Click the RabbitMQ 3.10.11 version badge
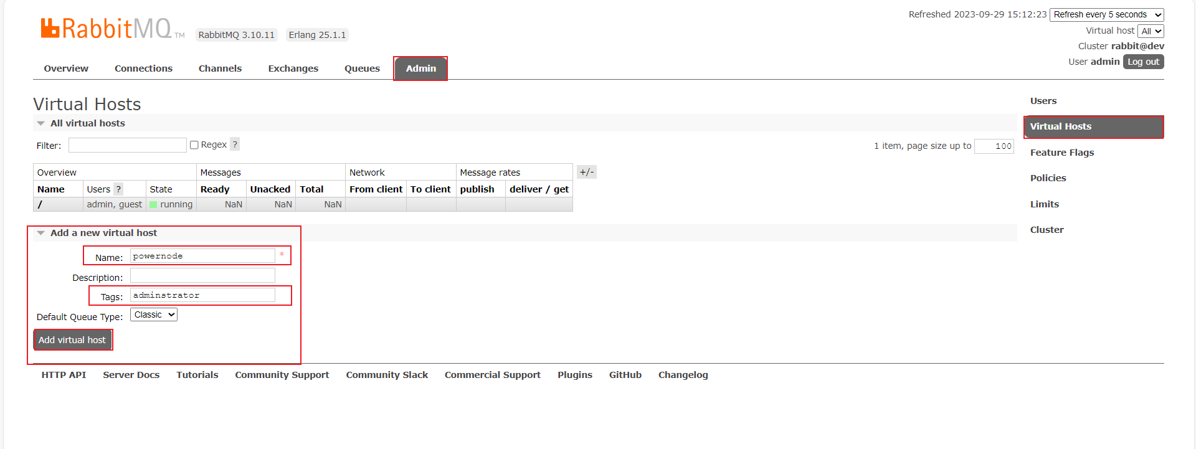Viewport: 1196px width, 449px height. tap(237, 35)
